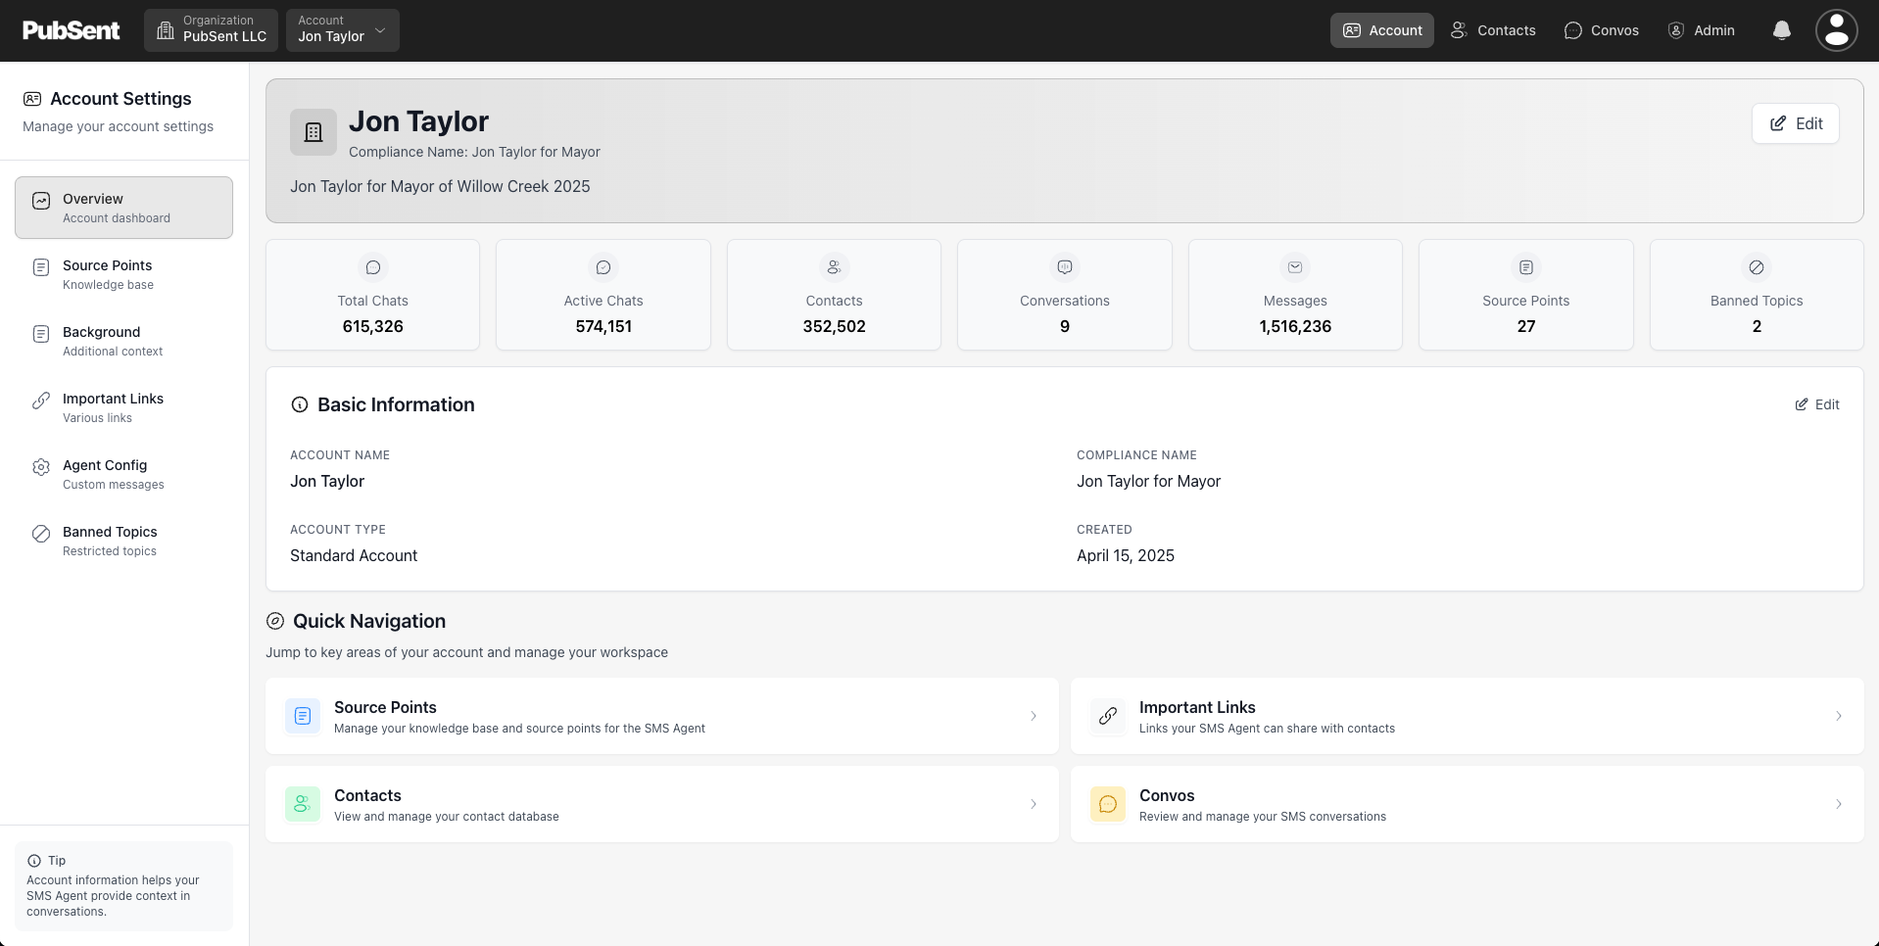Click the PubSent logo
The image size is (1879, 946).
pos(71,29)
